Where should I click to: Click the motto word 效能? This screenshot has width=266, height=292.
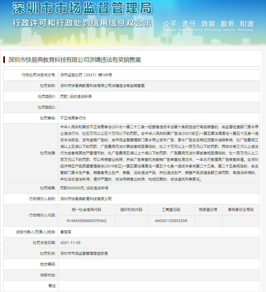pyautogui.click(x=208, y=24)
